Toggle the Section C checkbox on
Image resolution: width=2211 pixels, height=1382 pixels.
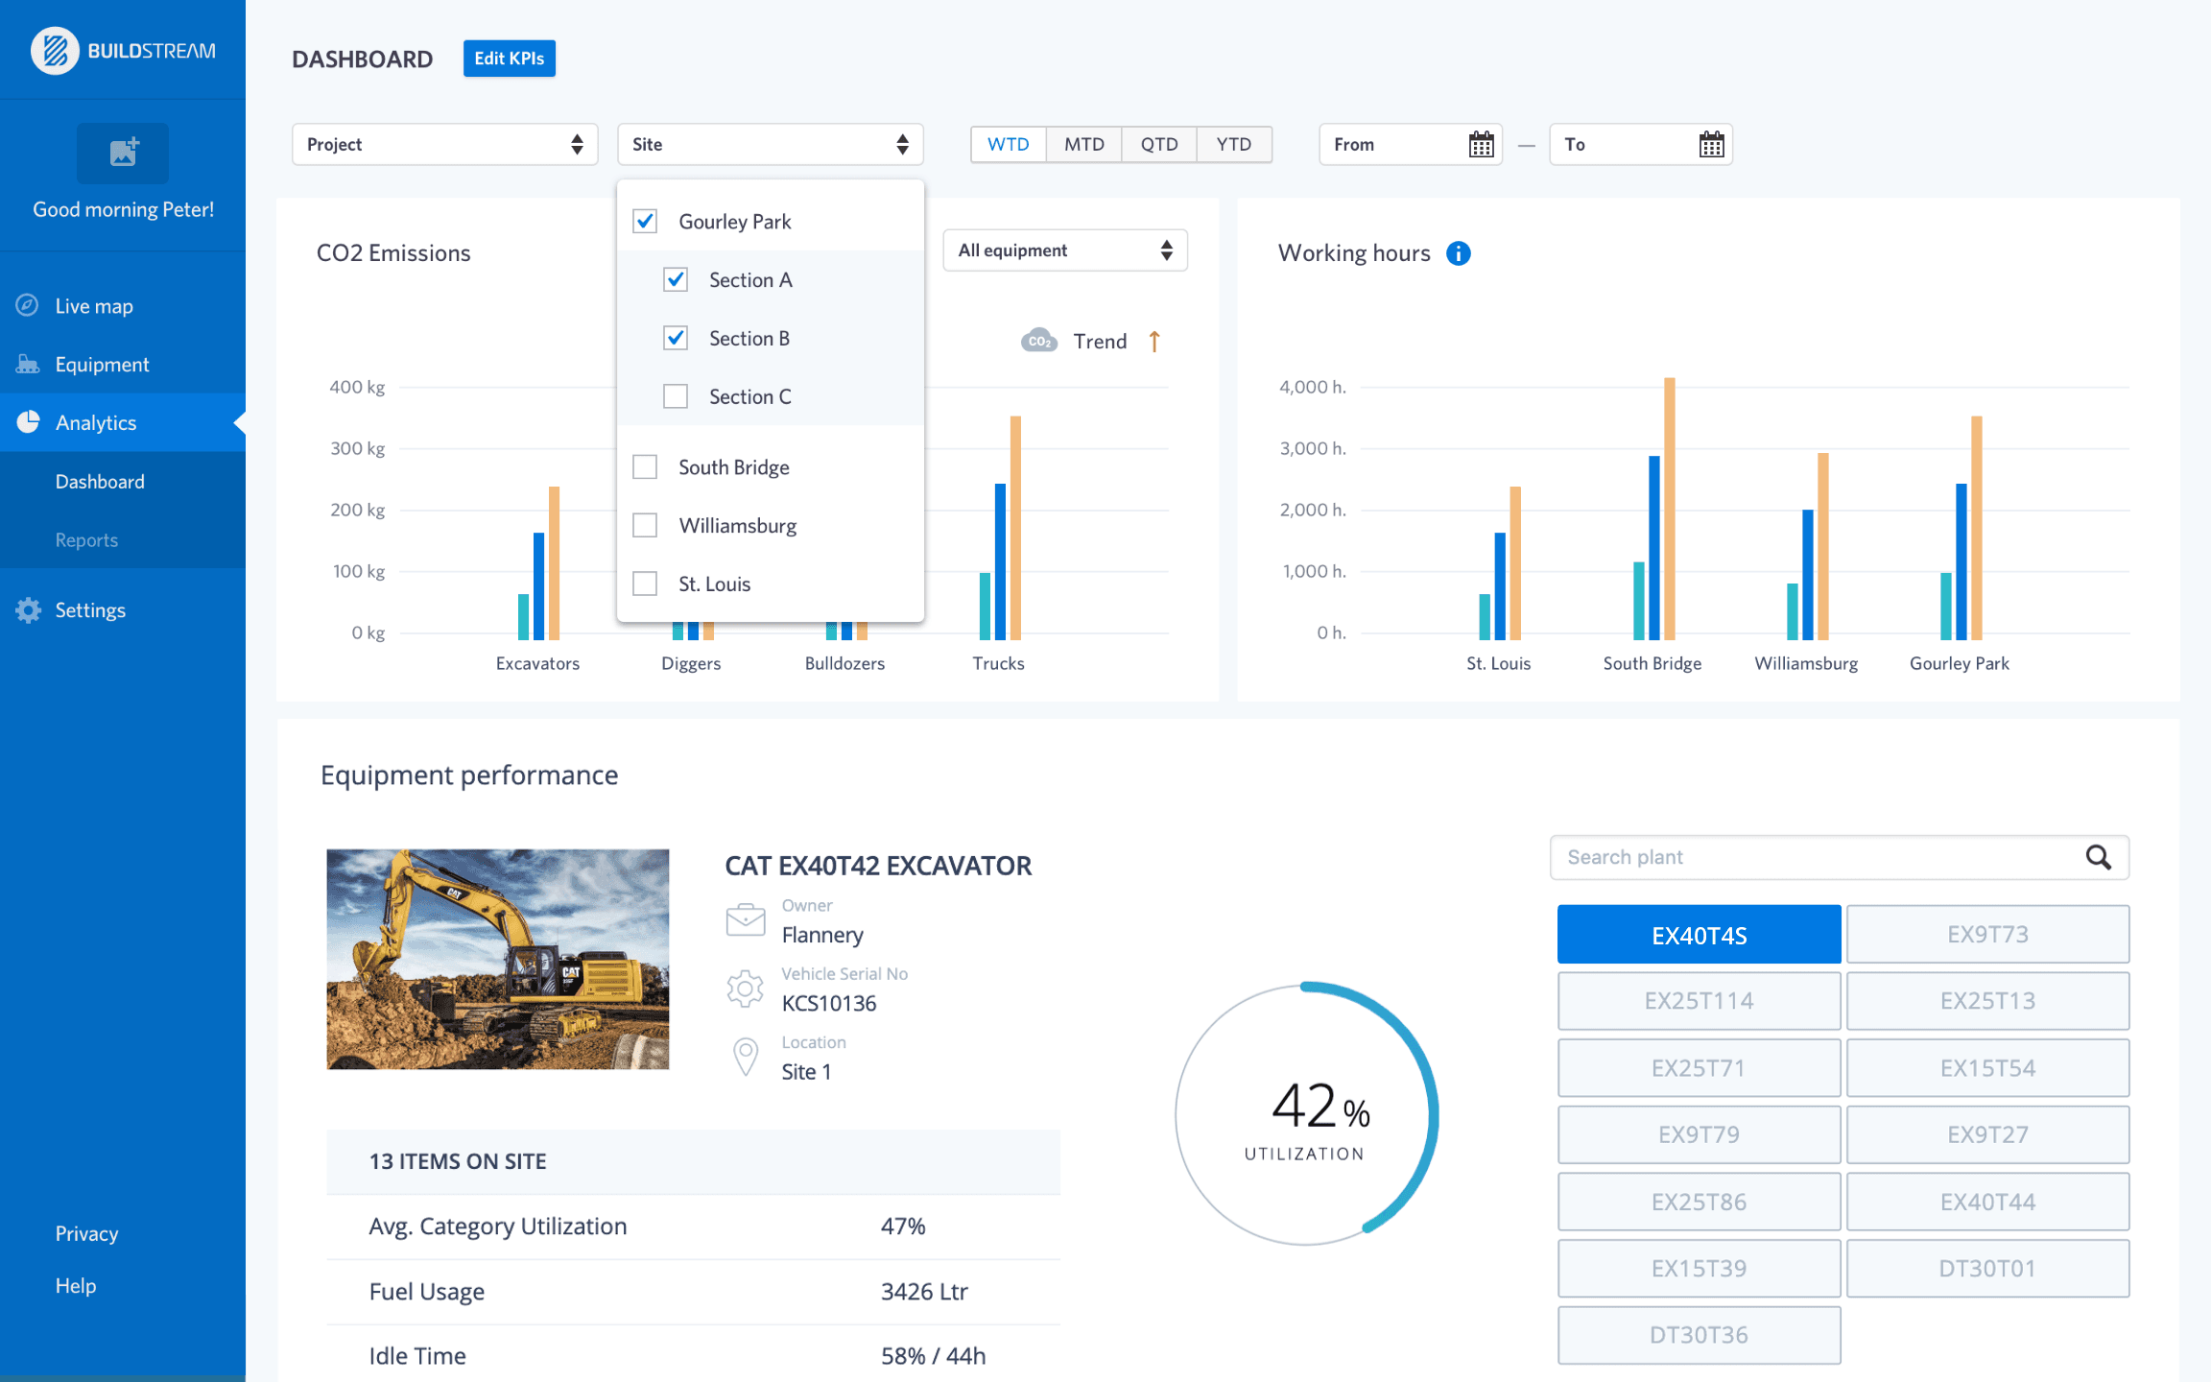click(x=677, y=396)
